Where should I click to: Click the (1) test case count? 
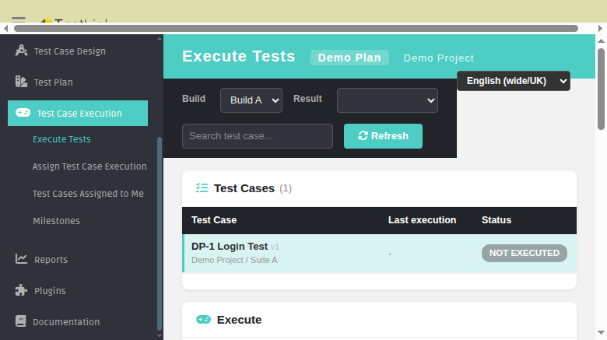tap(286, 188)
